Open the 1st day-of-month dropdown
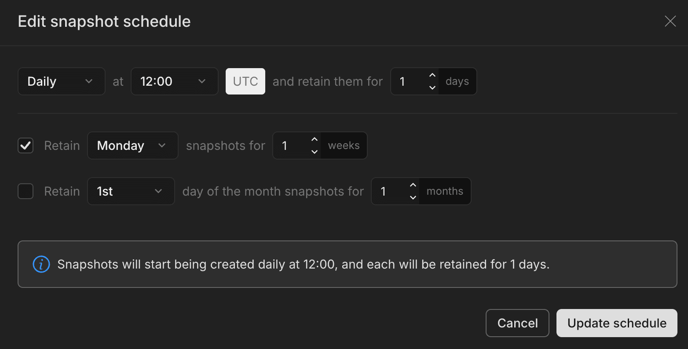 point(131,191)
